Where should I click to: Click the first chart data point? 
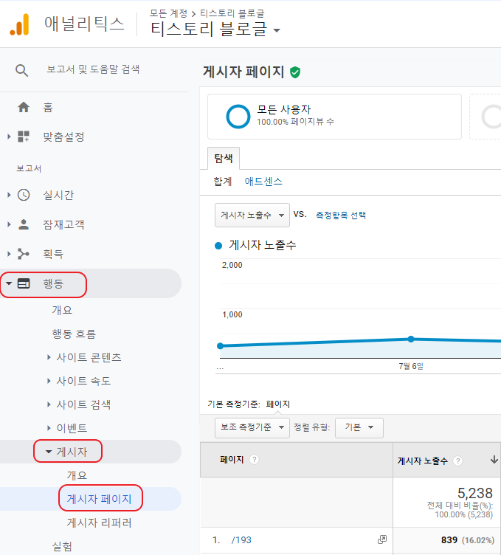point(220,346)
